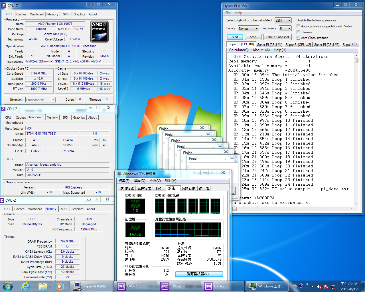
Task: Launch Internet Explorer from the taskbar
Action: [26, 286]
